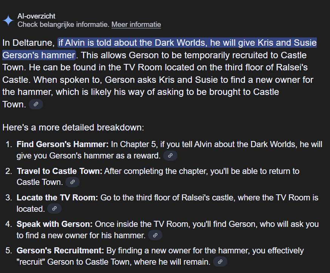Click the "Speak with Gerson:" heading
Viewport: 330px width, 273px height.
[54, 224]
